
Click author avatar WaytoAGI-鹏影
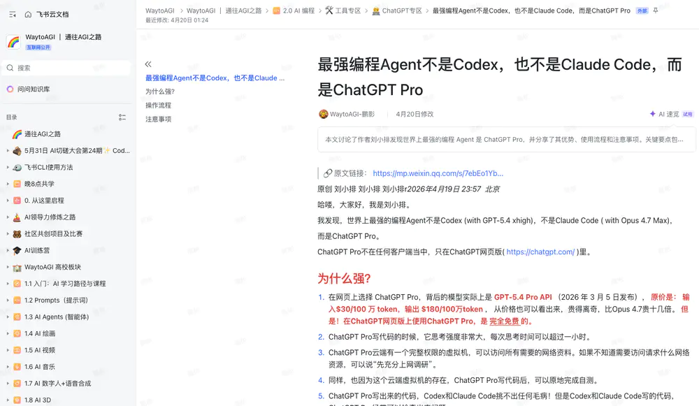323,114
